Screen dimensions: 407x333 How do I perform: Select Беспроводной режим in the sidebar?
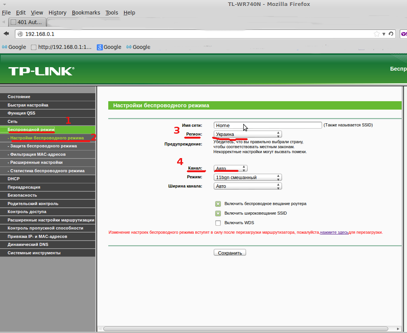click(x=48, y=129)
